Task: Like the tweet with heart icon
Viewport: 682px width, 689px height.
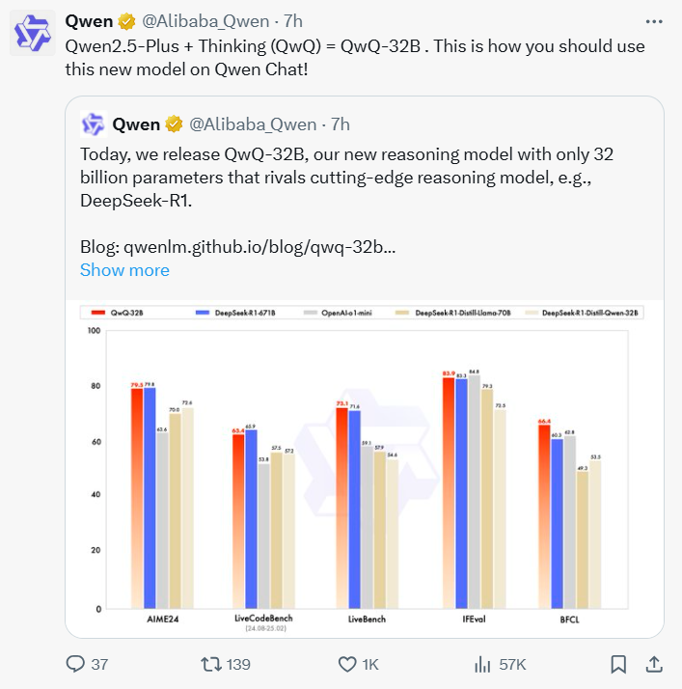Action: click(x=348, y=664)
